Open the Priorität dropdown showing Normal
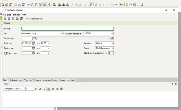This screenshot has height=110, width=181. coord(112,43)
